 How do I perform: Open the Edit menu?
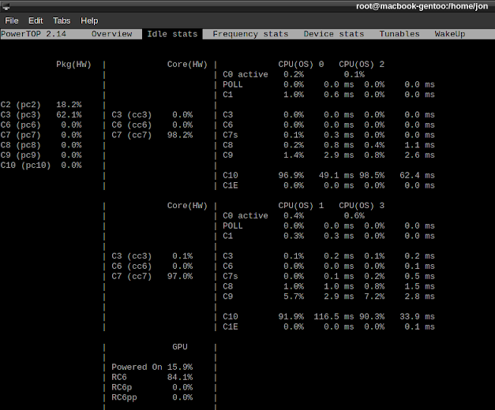coord(36,20)
